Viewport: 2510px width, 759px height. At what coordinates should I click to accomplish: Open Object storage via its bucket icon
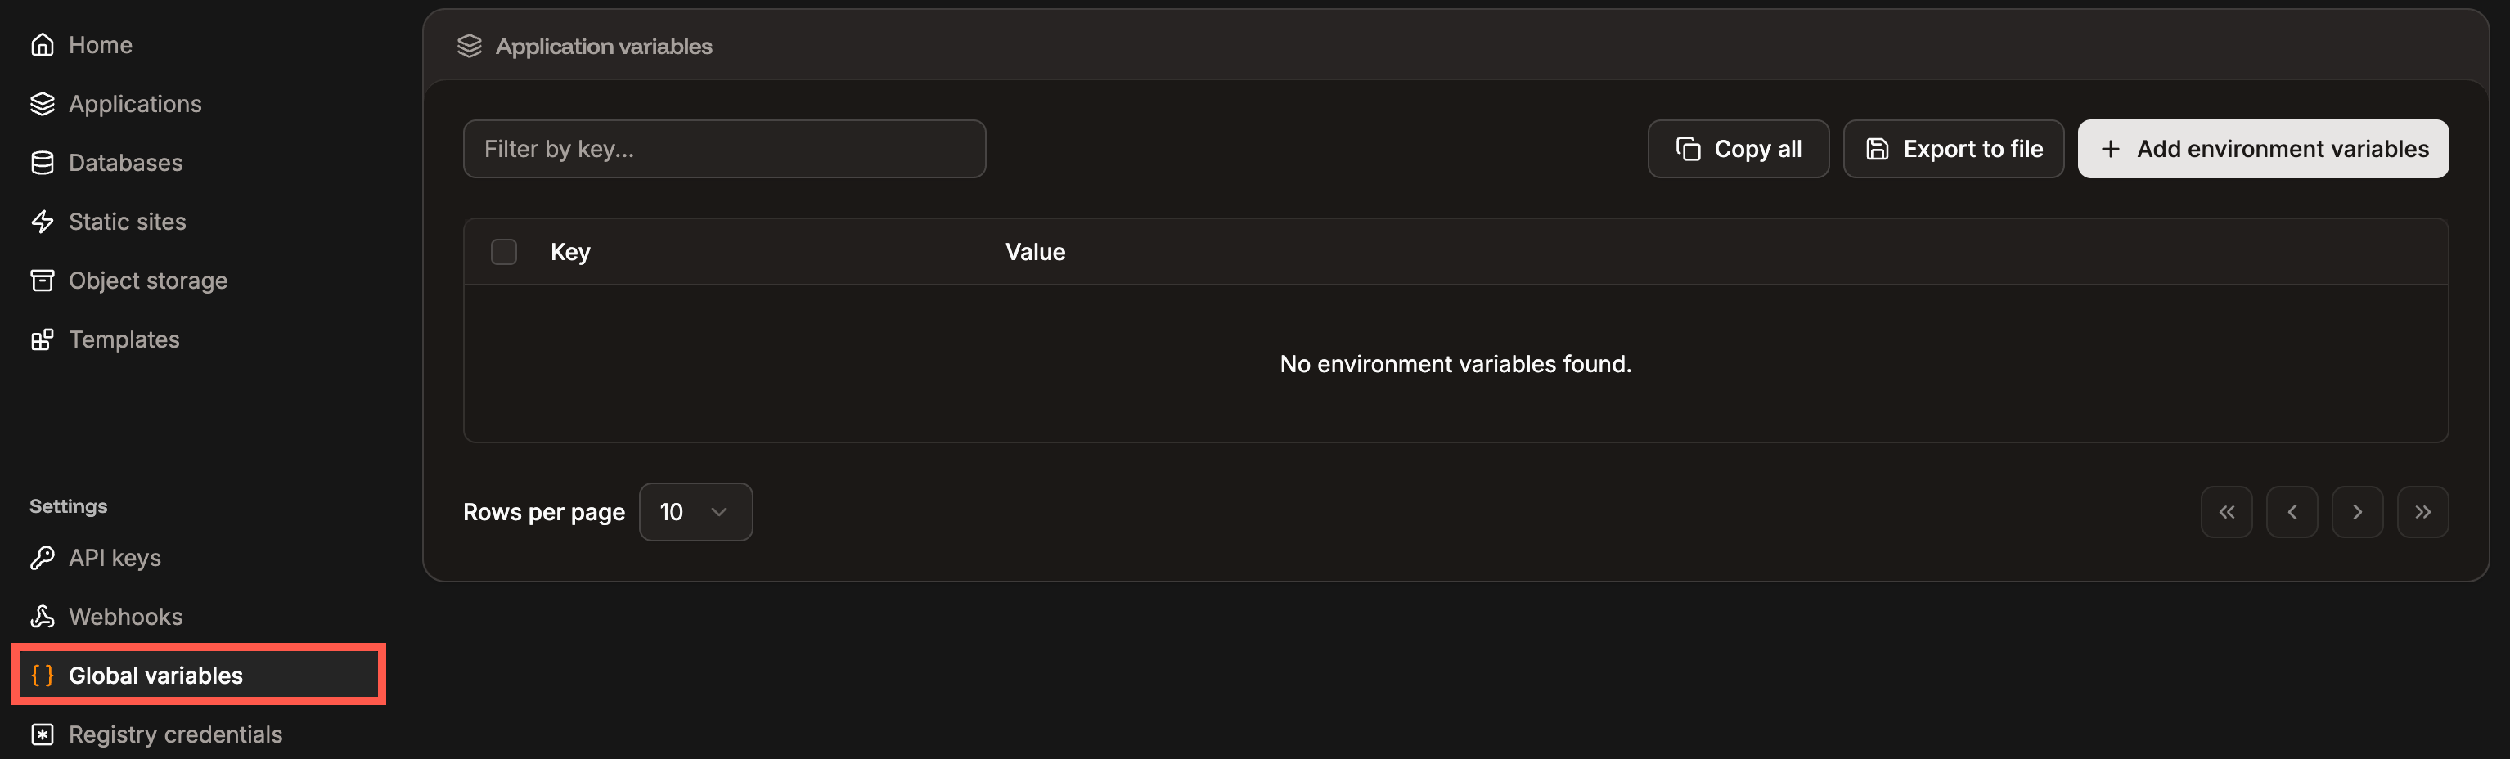(x=43, y=280)
